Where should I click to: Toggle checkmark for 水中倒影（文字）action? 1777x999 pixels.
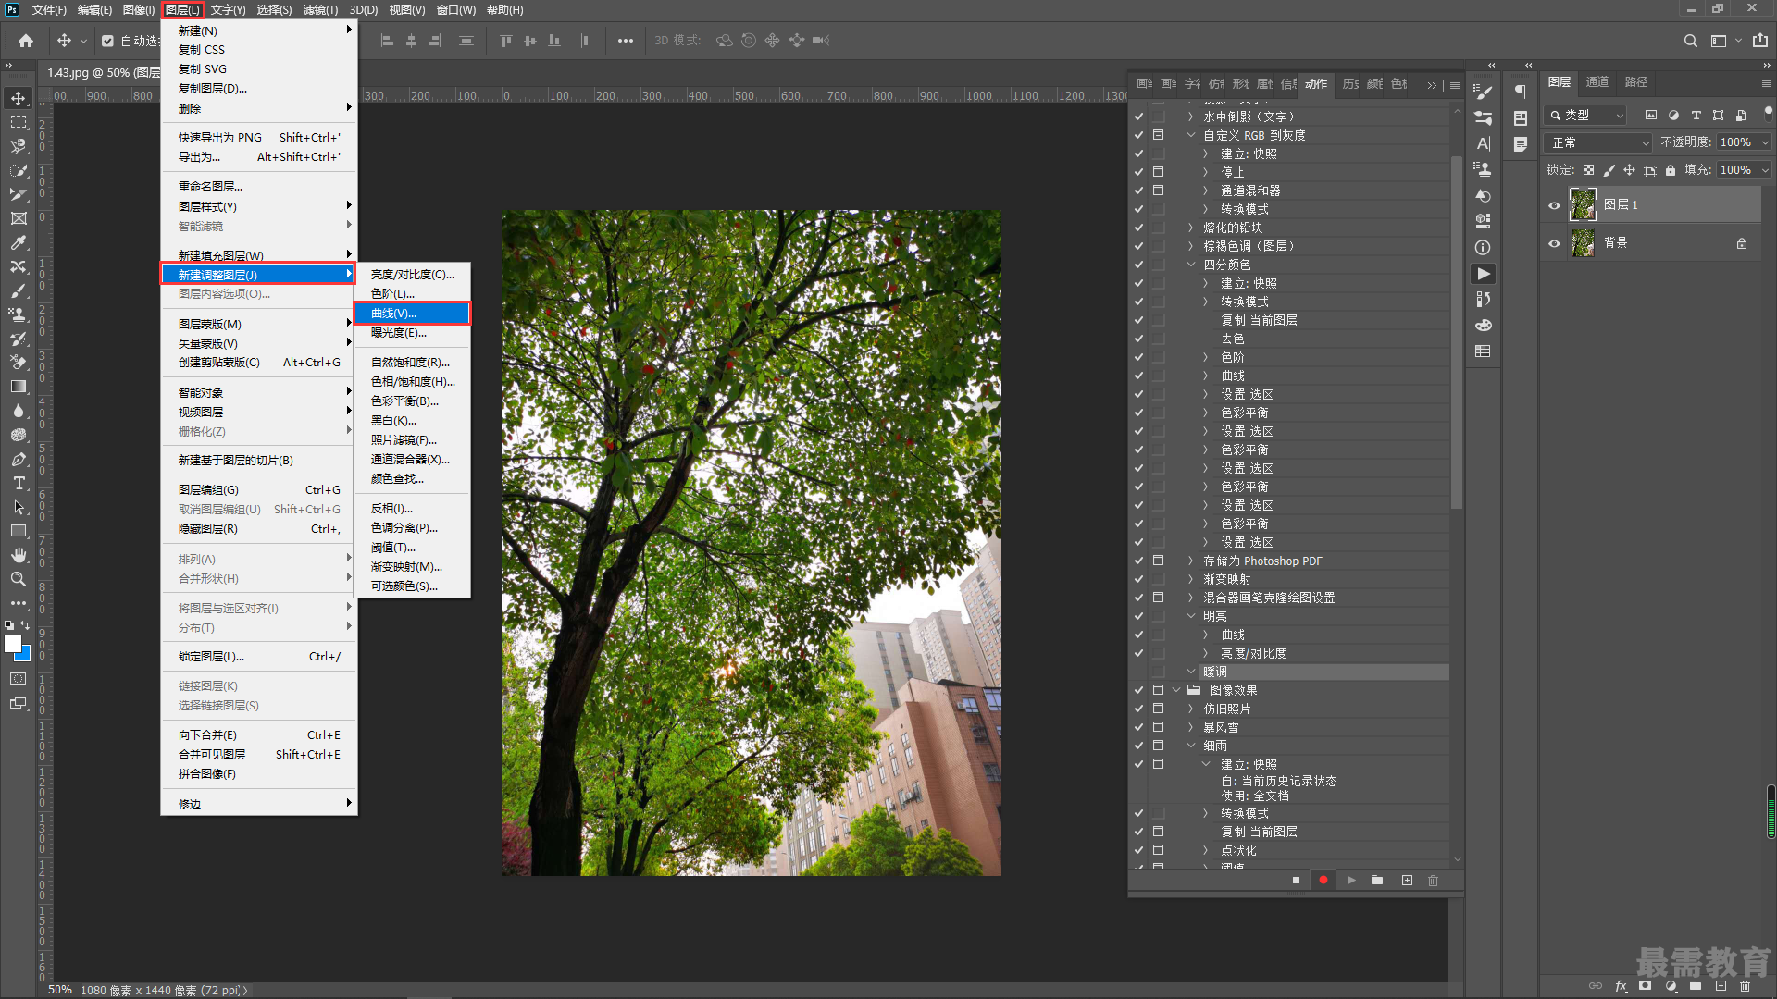1138,117
